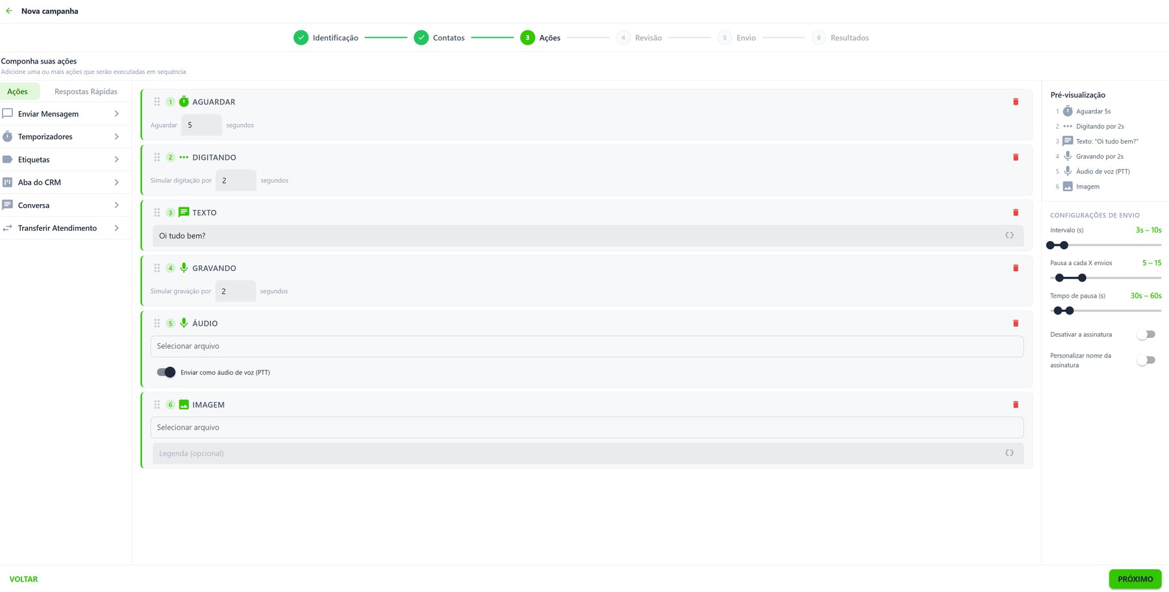Go to the Identificação step

click(326, 38)
